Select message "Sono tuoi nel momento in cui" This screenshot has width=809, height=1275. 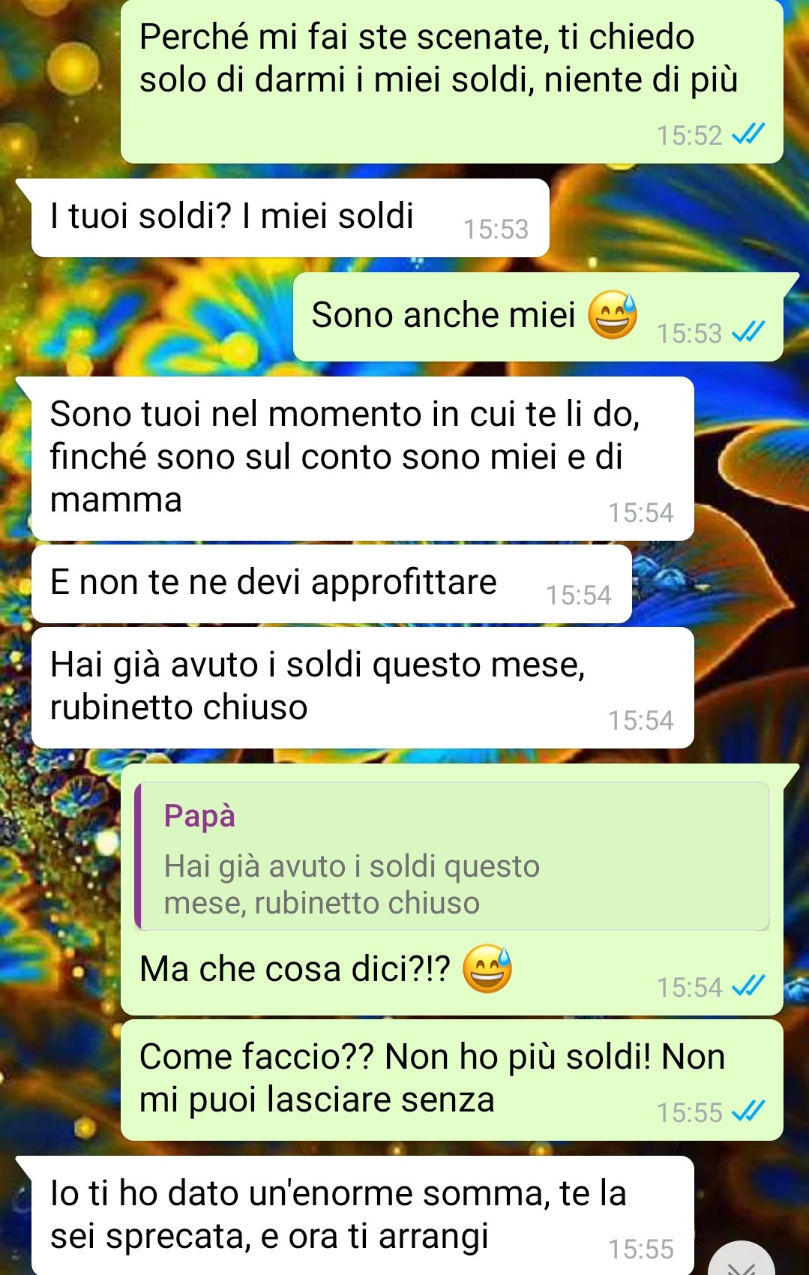[x=363, y=458]
